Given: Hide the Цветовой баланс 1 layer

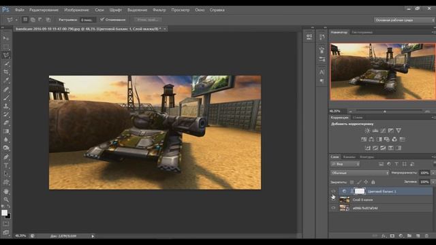Looking at the screenshot, I should pyautogui.click(x=333, y=191).
